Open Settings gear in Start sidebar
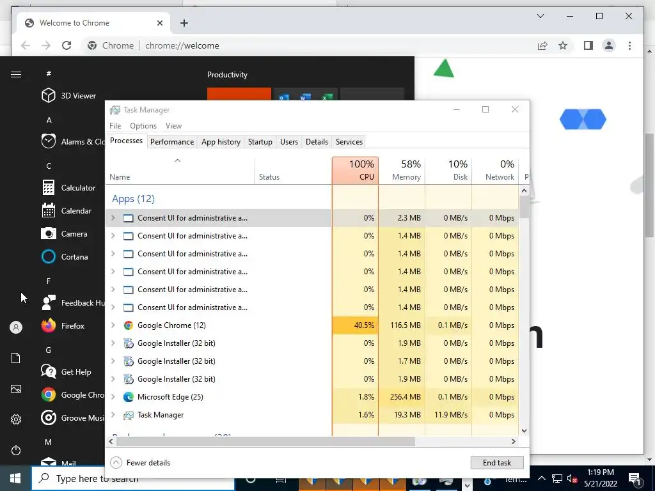Image resolution: width=655 pixels, height=491 pixels. pos(16,419)
